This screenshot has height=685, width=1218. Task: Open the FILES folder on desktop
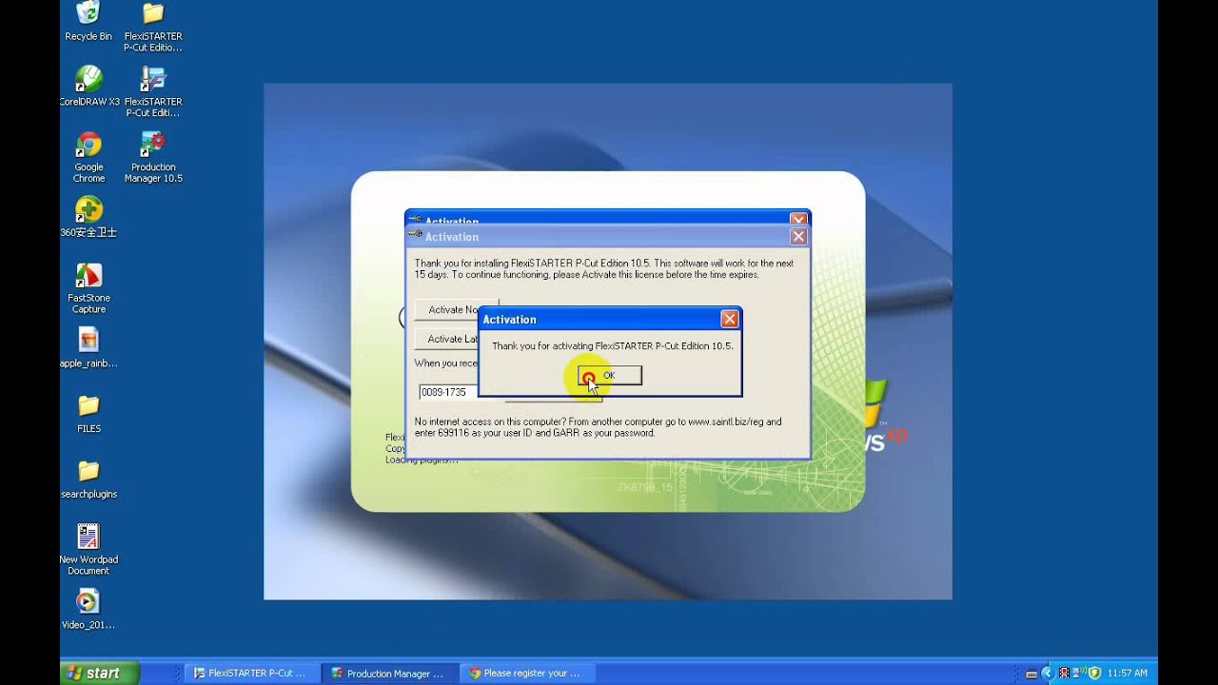pyautogui.click(x=88, y=414)
